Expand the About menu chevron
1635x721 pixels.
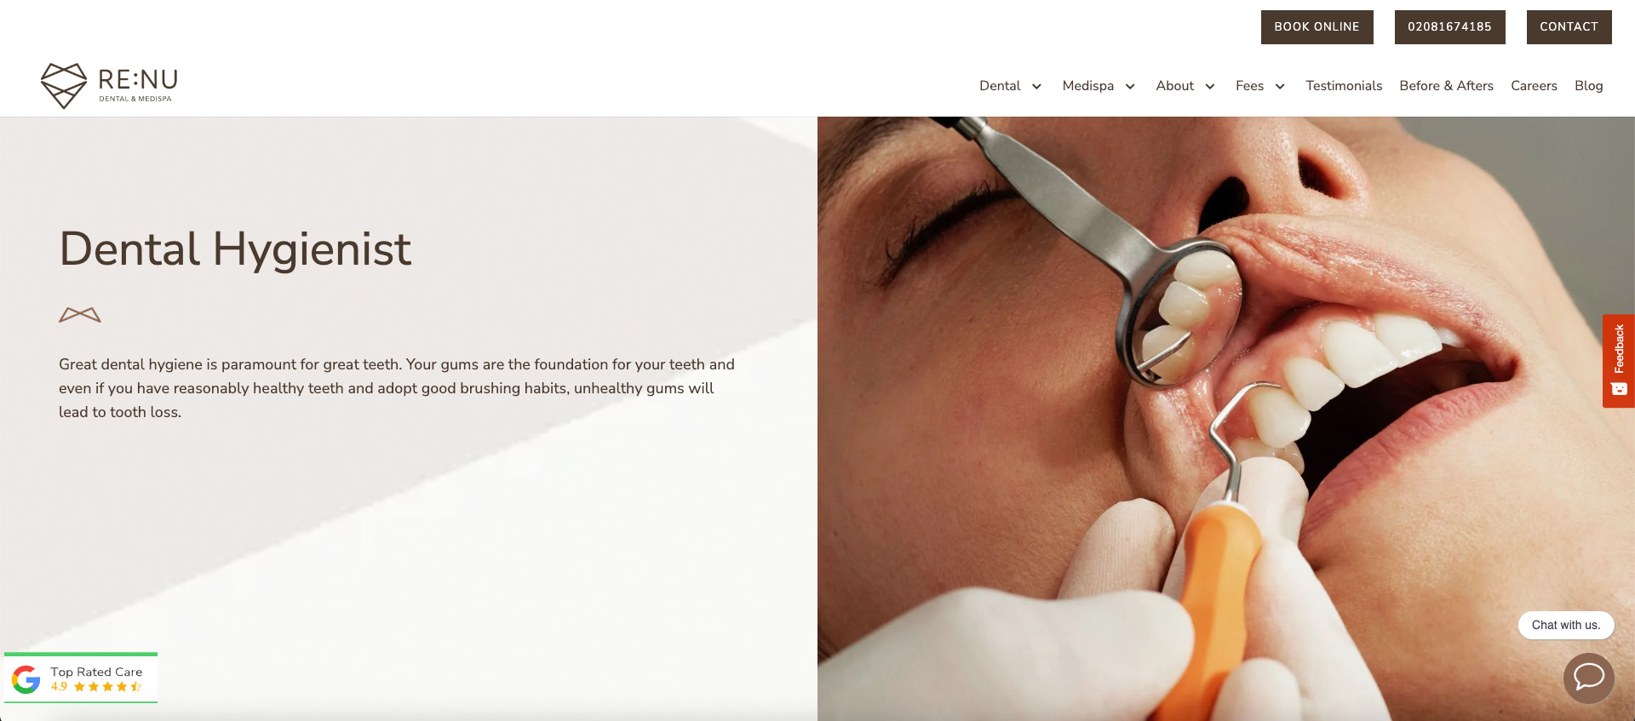(1209, 86)
